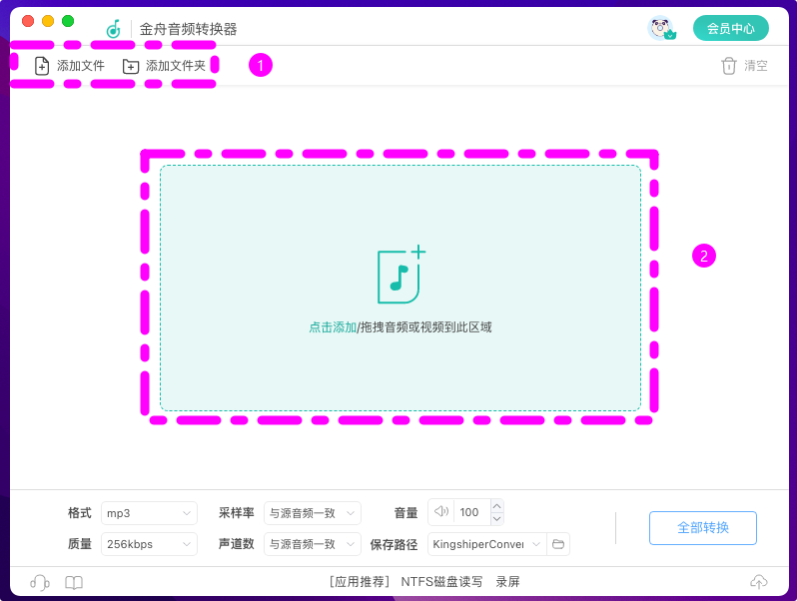
Task: Expand the 保存路径 KingshiperConver dropdown
Action: 487,544
